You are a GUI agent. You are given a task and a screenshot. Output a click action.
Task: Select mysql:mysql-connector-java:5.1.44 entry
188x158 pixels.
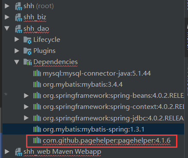pyautogui.click(x=97, y=73)
